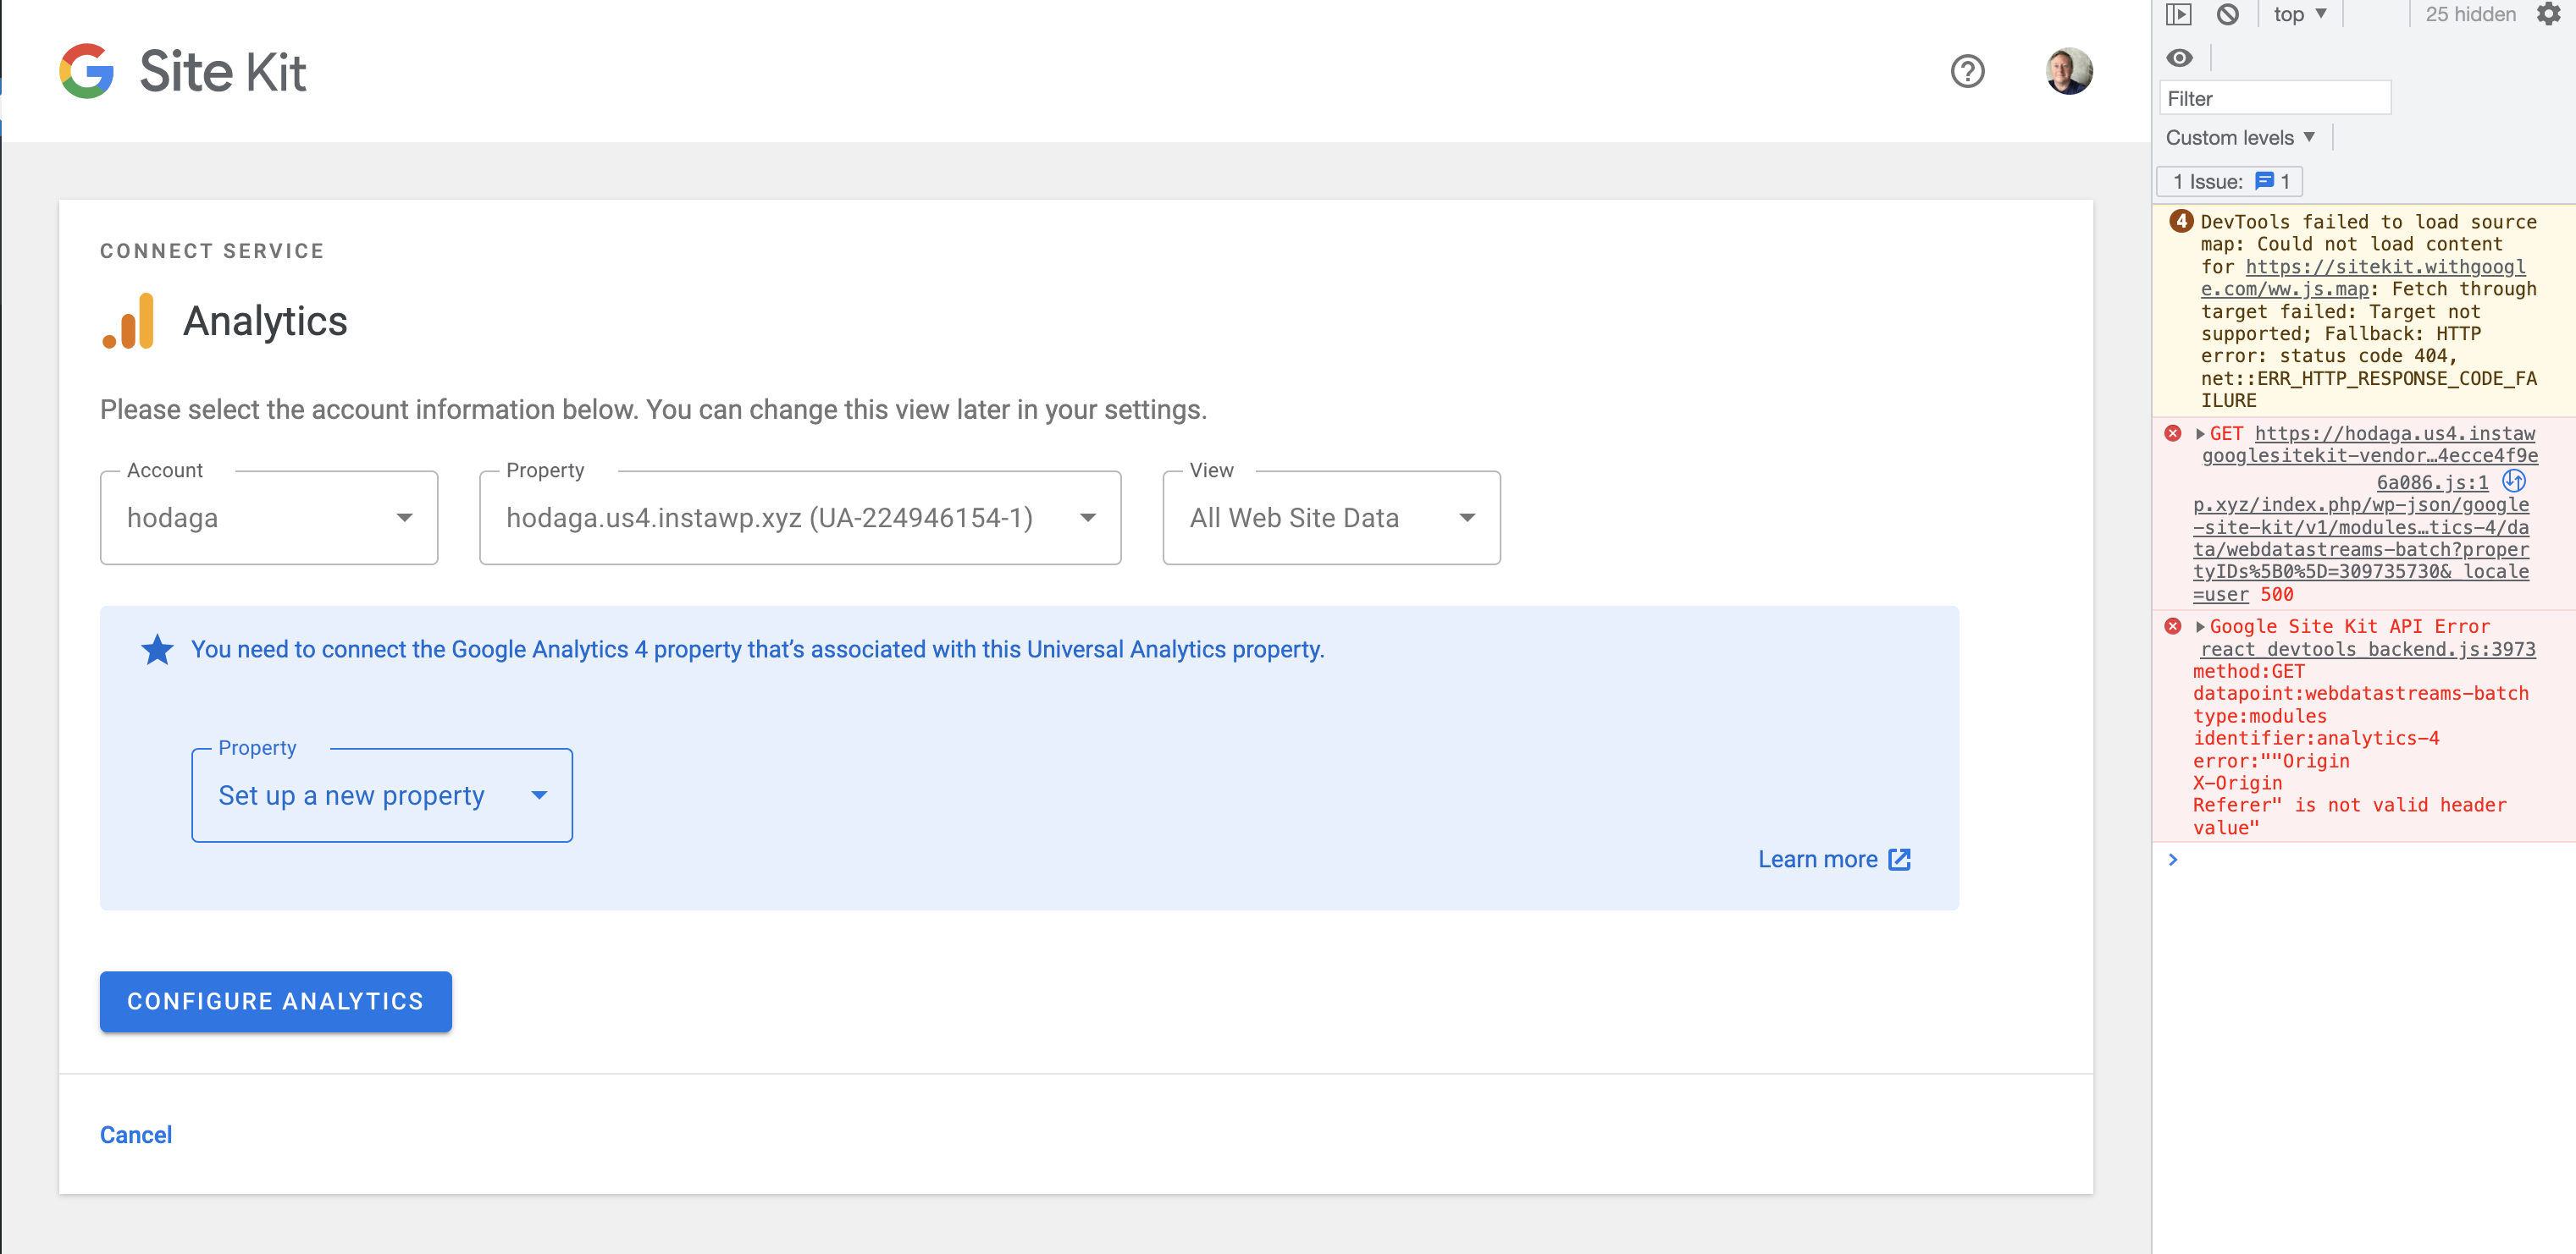
Task: Toggle the DevTools console sidebar icon
Action: (x=2178, y=14)
